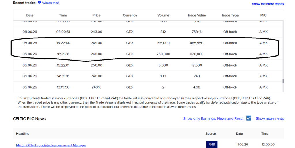This screenshot has width=295, height=148.
Task: Open Martin O'Neill appointed as permanent Manager headline
Action: pyautogui.click(x=51, y=145)
